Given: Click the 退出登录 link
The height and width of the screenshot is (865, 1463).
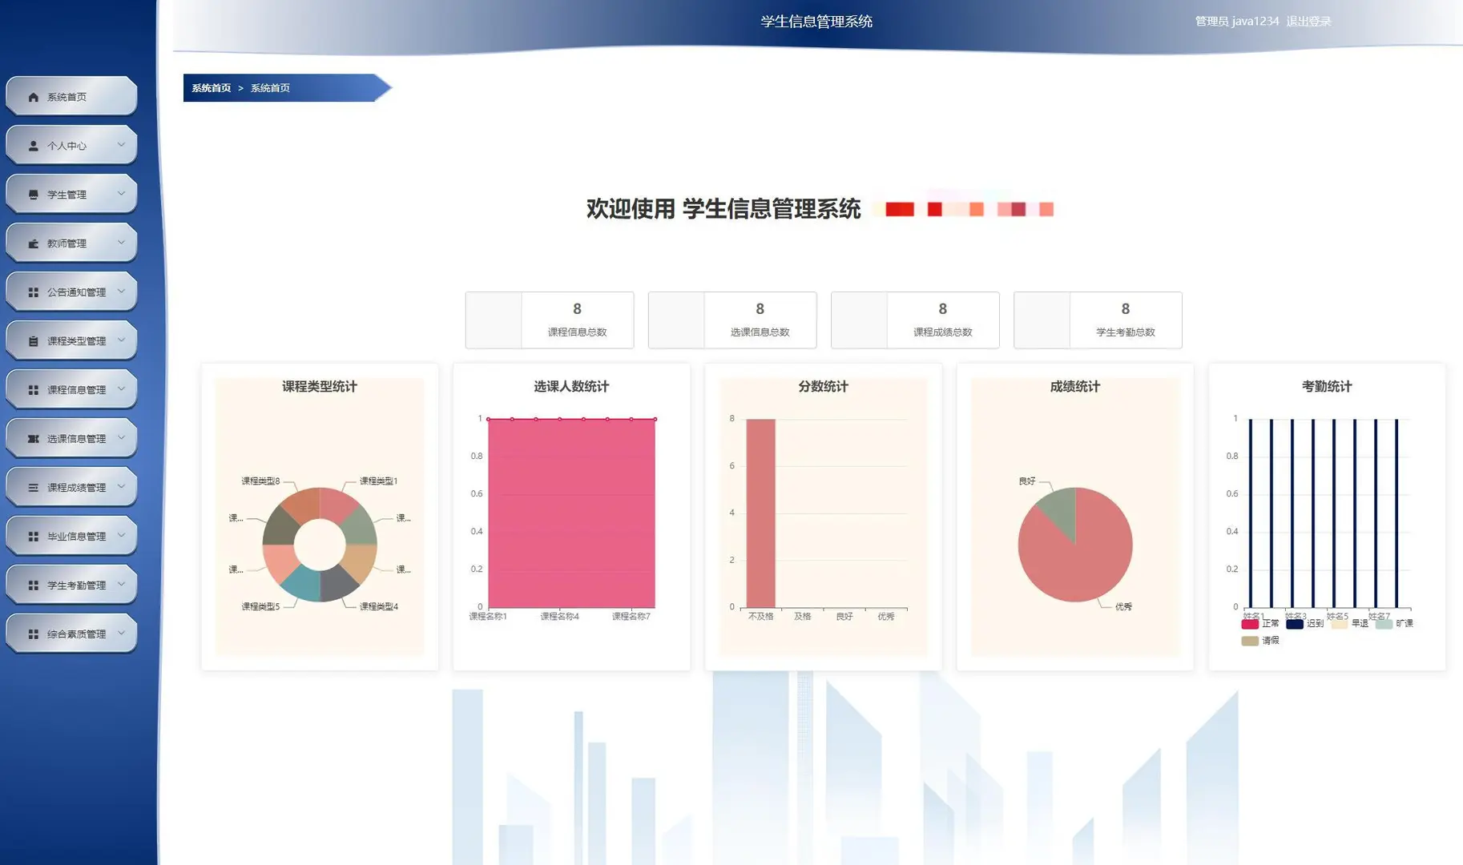Looking at the screenshot, I should point(1308,21).
